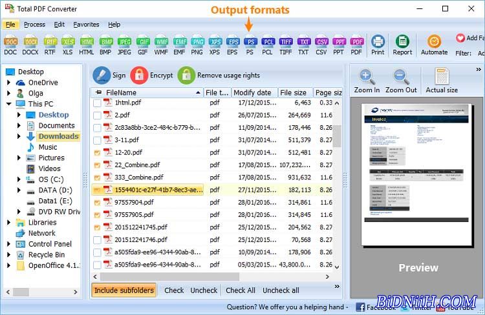Image resolution: width=485 pixels, height=315 pixels.
Task: Uncheck 22_Combine.pdf checkbox
Action: tap(97, 165)
